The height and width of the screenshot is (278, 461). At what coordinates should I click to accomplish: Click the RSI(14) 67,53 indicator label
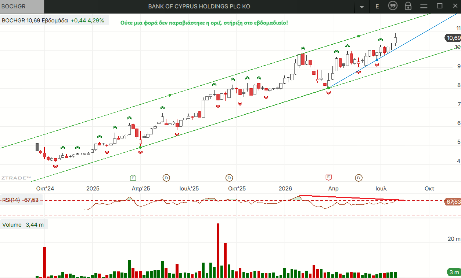(21, 200)
